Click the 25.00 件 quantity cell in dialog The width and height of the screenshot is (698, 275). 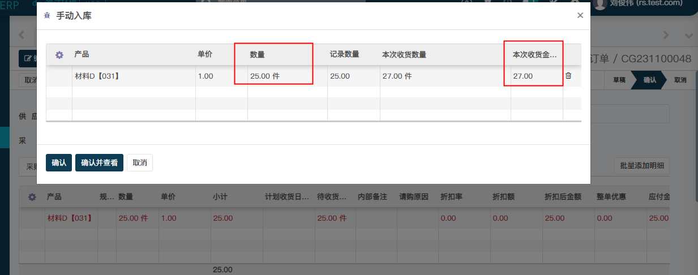pyautogui.click(x=265, y=76)
